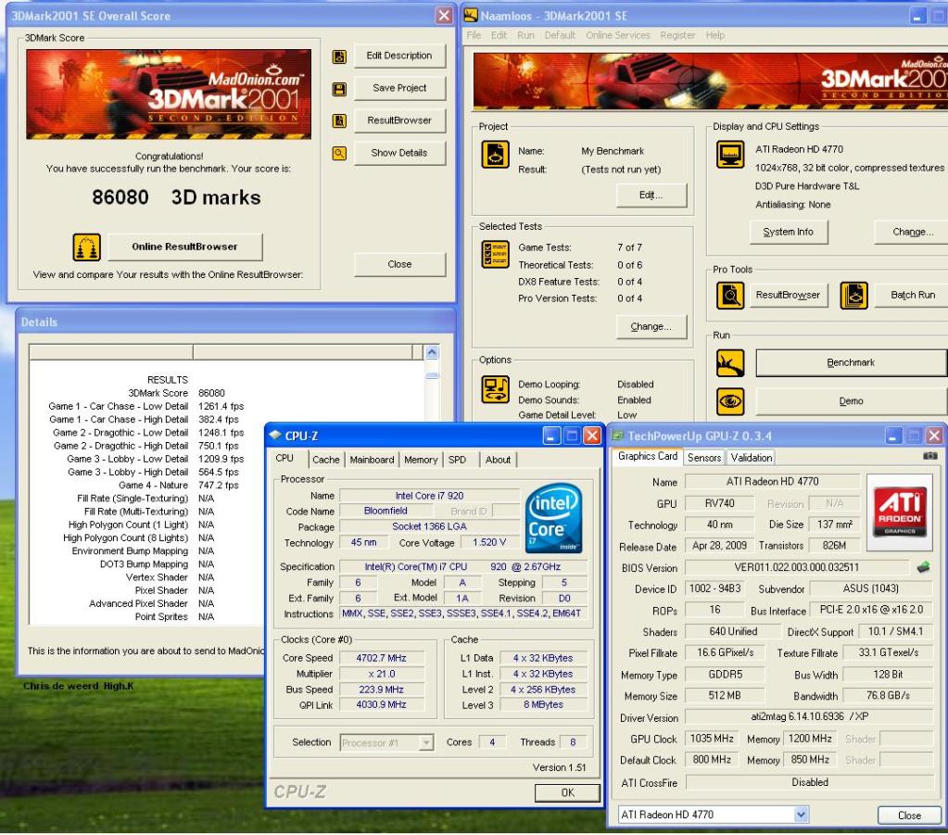Open the graphics card dropdown in GPU-Z
The width and height of the screenshot is (948, 835).
[801, 815]
